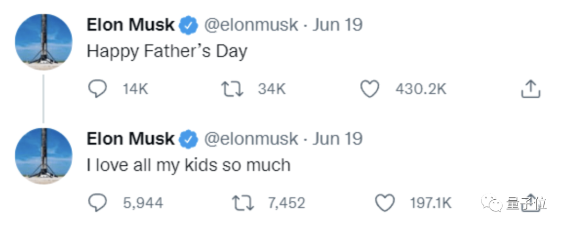This screenshot has height=228, width=565.
Task: Open the 'Happy Father's Day' tweet text
Action: pyautogui.click(x=166, y=51)
